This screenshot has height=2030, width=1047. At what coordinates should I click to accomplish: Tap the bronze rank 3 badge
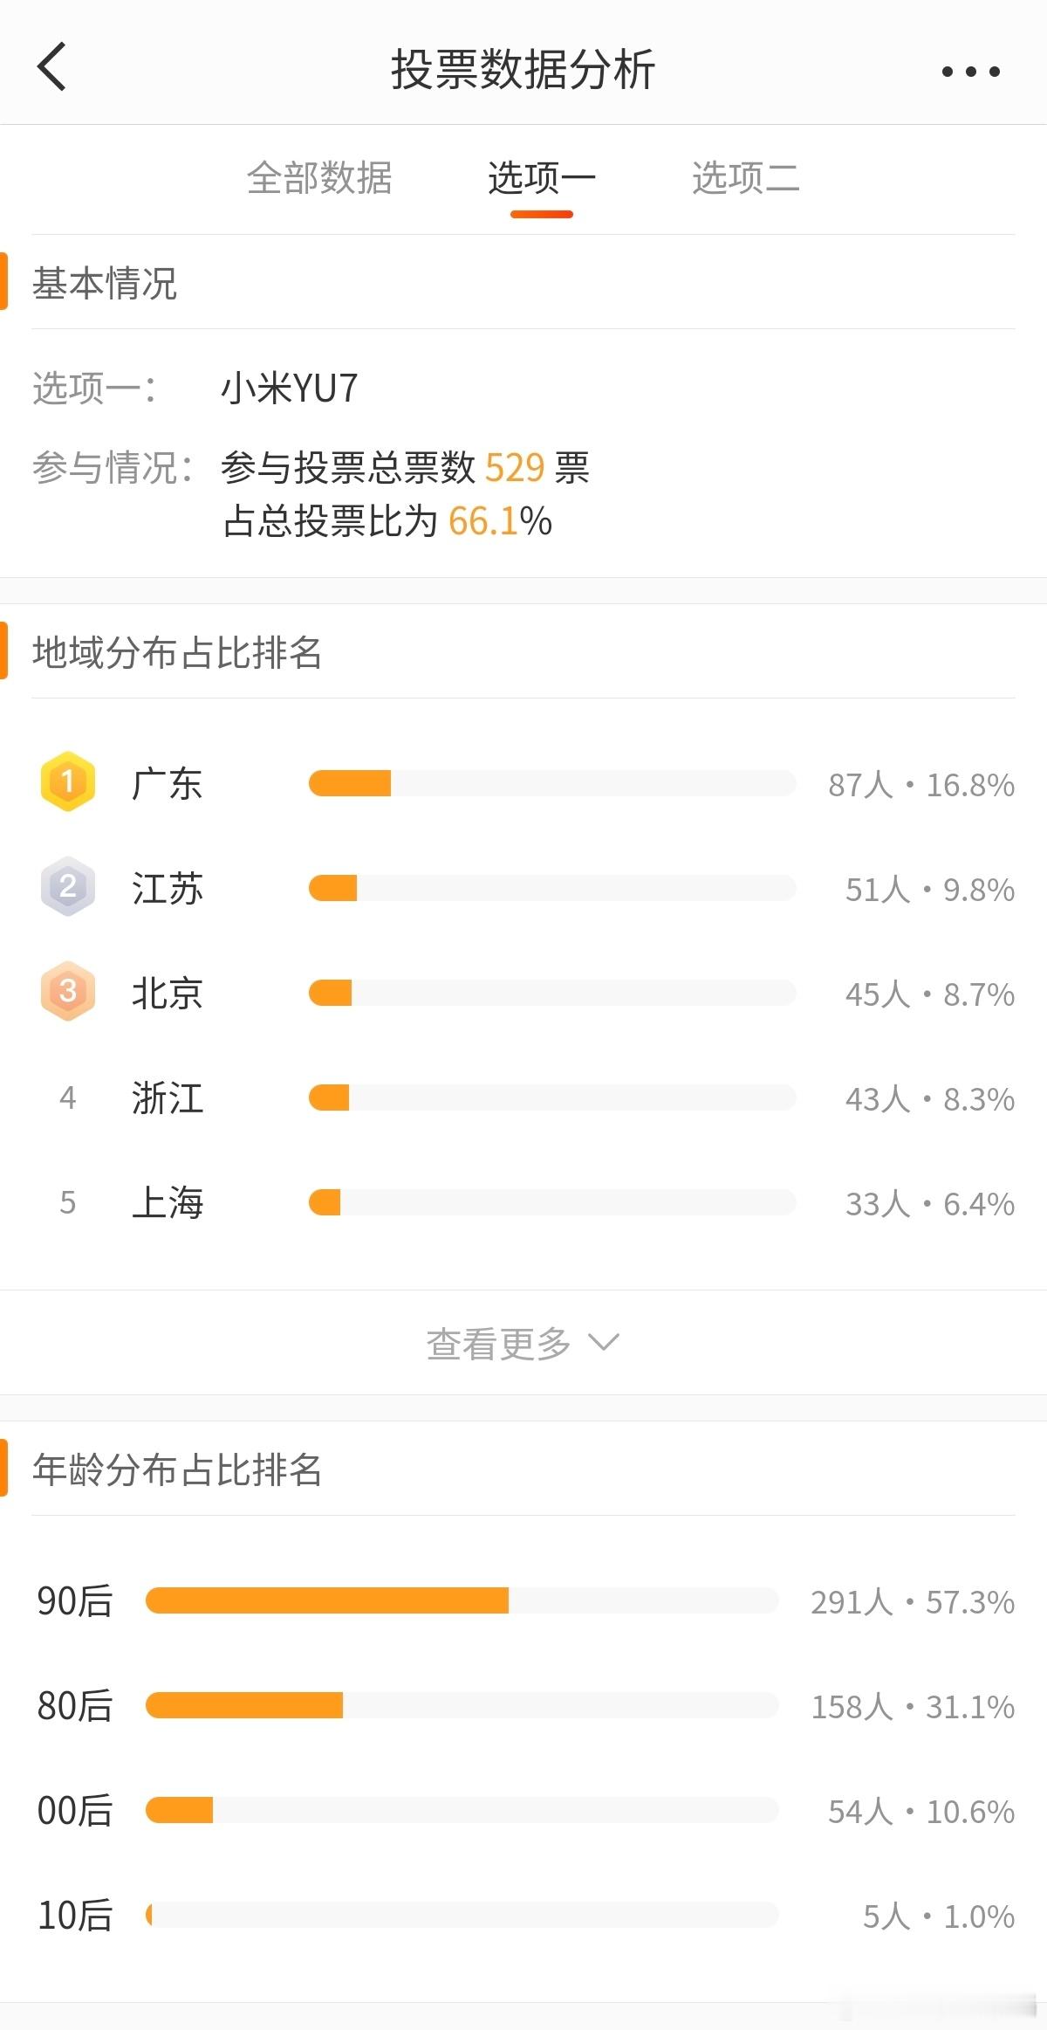(x=68, y=992)
